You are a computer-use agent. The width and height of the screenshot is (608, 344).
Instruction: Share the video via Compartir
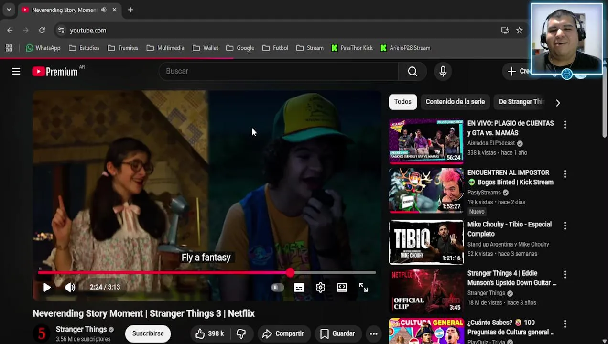click(283, 333)
